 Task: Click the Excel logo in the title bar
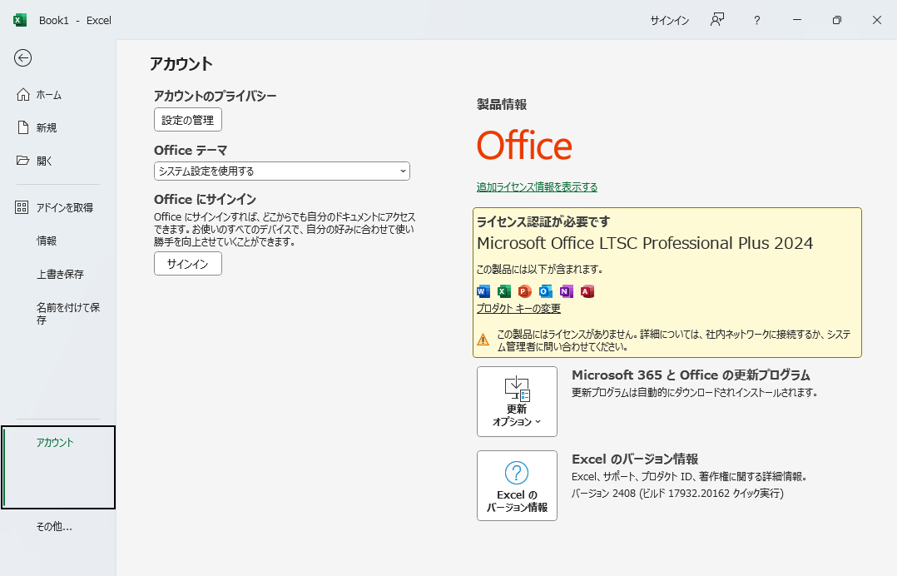pyautogui.click(x=20, y=20)
